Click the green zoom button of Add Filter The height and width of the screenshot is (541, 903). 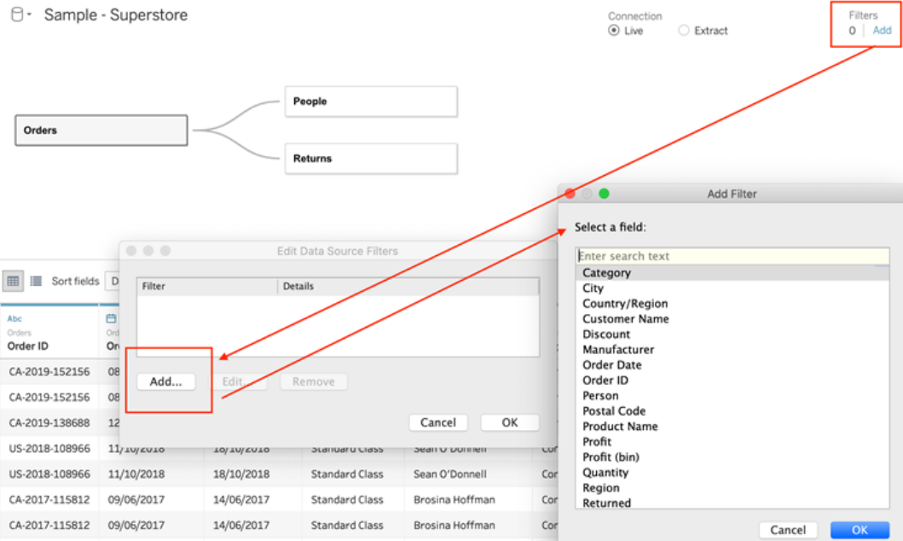point(604,194)
